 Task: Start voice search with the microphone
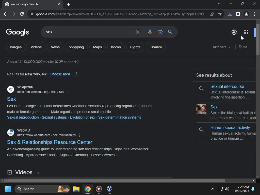click(150, 32)
